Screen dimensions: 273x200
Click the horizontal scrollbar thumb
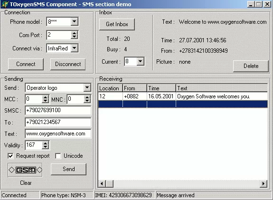[110, 184]
